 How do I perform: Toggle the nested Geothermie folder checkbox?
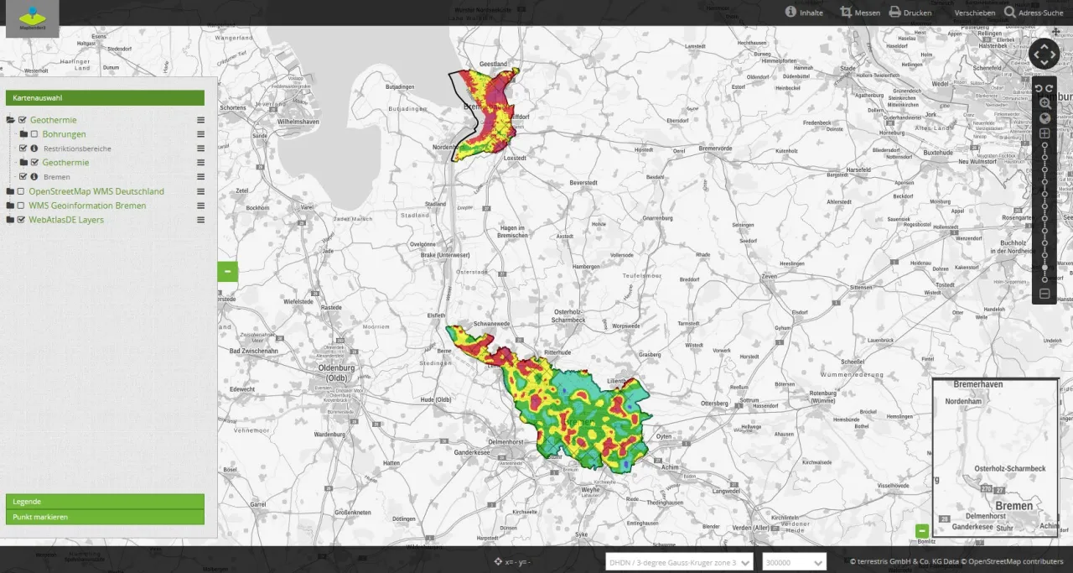click(x=34, y=163)
